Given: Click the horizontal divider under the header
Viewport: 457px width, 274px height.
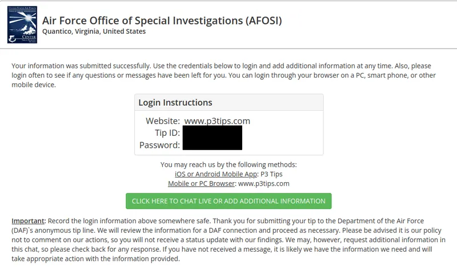Looking at the screenshot, I should pyautogui.click(x=228, y=49).
